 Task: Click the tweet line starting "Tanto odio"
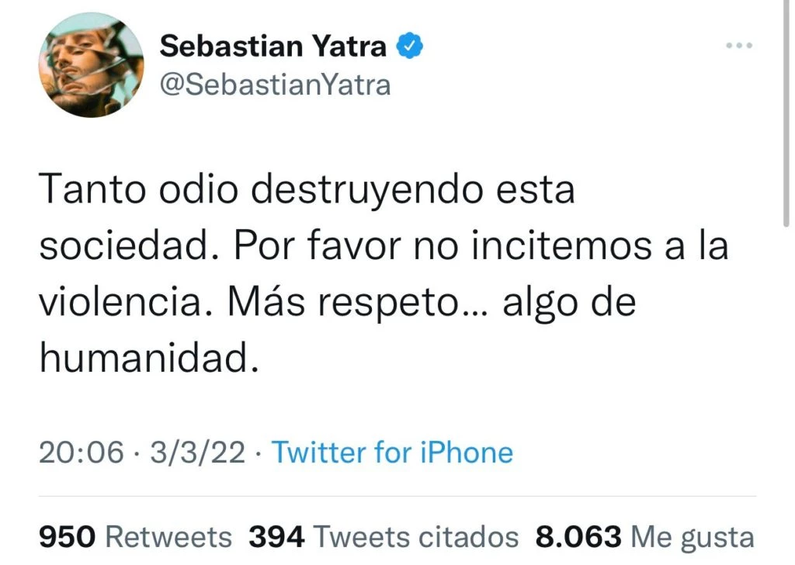307,190
